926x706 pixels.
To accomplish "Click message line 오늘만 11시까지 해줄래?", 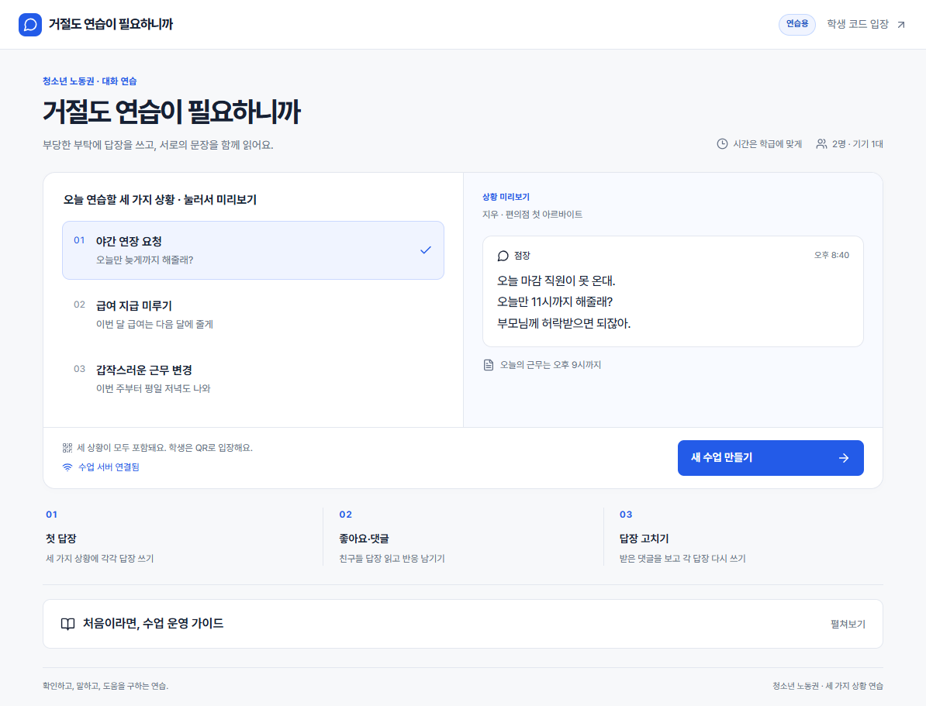I will tap(555, 301).
